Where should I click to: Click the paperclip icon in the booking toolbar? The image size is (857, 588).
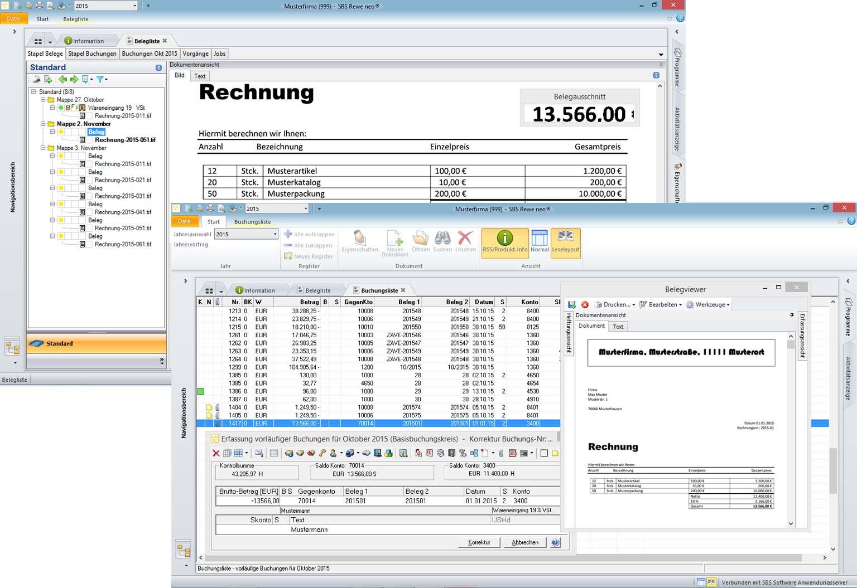(502, 453)
